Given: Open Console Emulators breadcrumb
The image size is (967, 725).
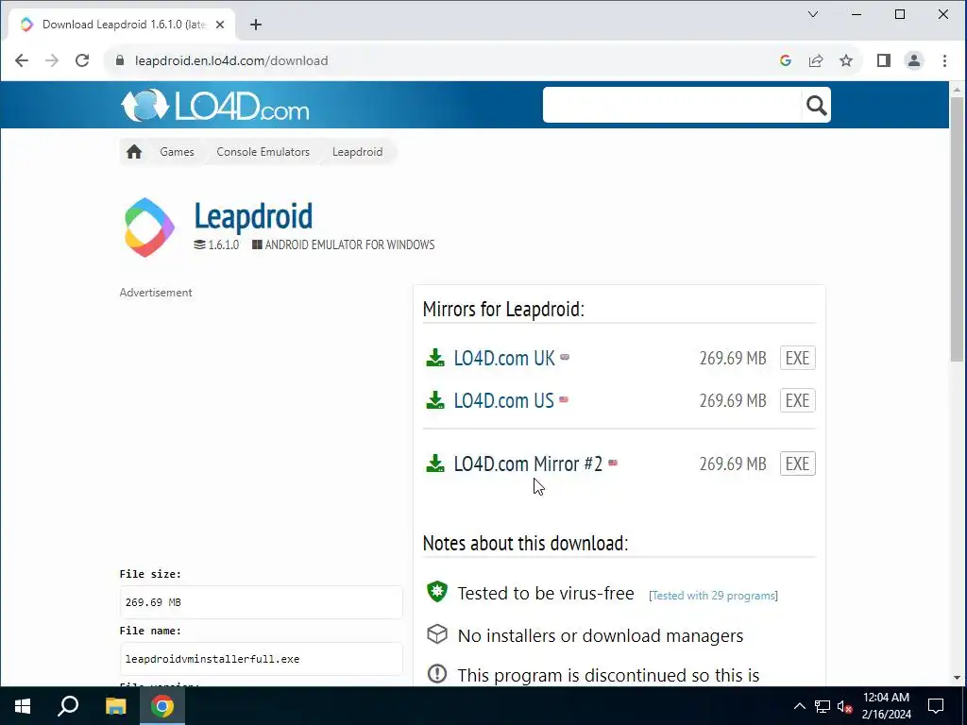Looking at the screenshot, I should tap(263, 152).
